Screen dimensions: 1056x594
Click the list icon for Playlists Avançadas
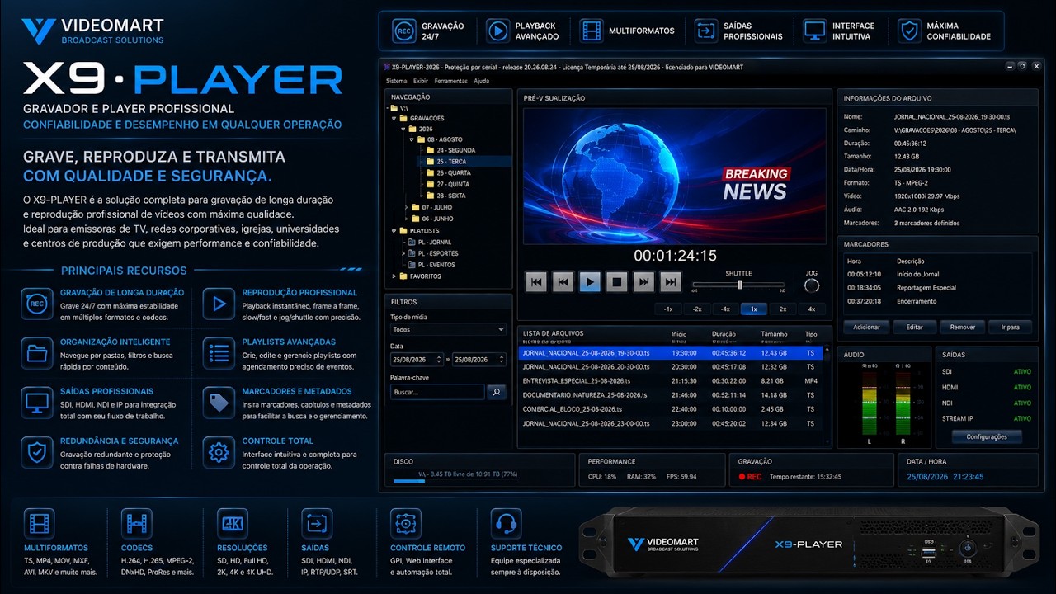[219, 353]
